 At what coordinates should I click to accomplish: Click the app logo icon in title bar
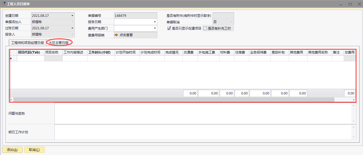[x=4, y=4]
